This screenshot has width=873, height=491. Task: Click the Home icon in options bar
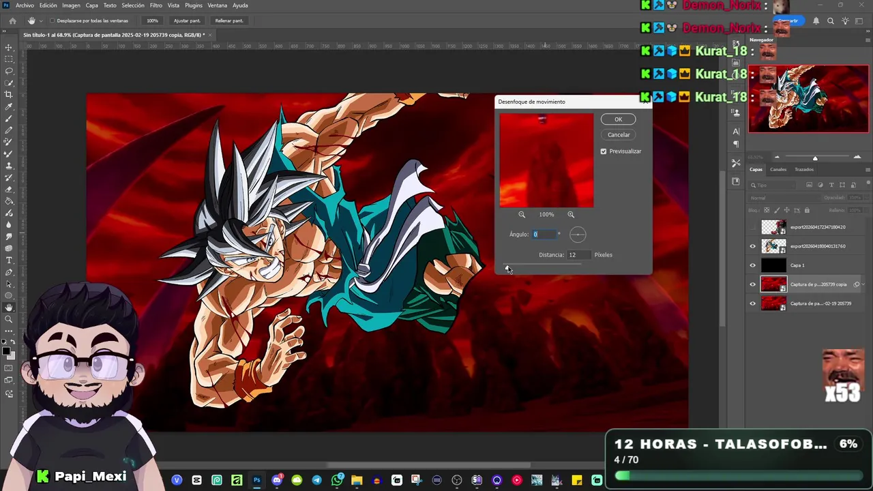pyautogui.click(x=12, y=20)
